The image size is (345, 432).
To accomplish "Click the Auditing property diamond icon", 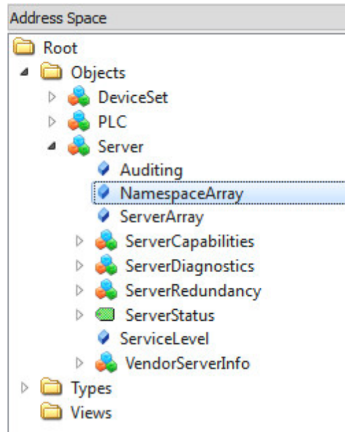I will [x=104, y=168].
